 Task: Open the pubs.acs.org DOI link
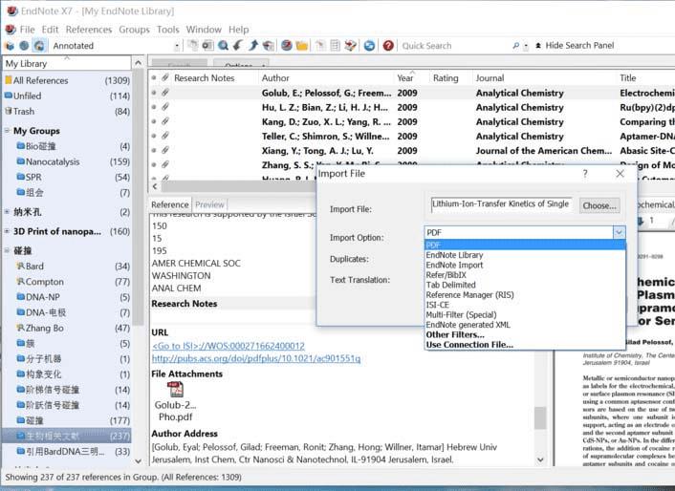tap(255, 358)
